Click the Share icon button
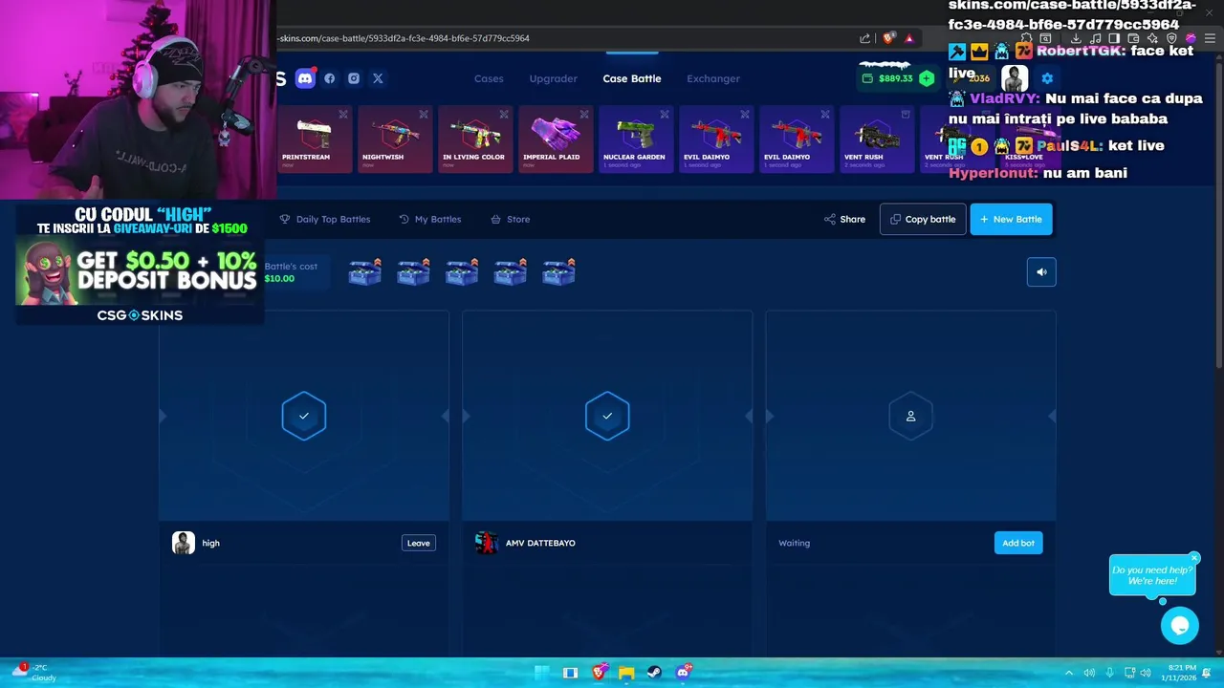 (x=844, y=219)
